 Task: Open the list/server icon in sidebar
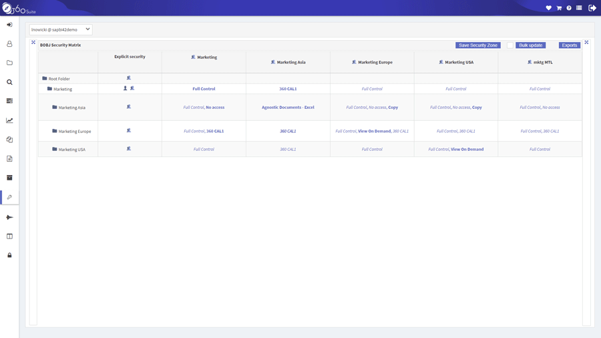tap(9, 101)
